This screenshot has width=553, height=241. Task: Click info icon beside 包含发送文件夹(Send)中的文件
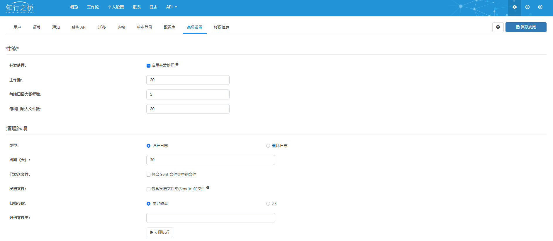[208, 188]
